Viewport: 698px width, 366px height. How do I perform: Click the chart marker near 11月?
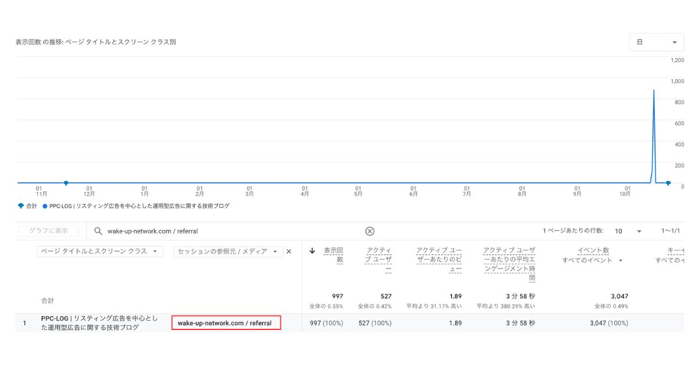point(66,183)
